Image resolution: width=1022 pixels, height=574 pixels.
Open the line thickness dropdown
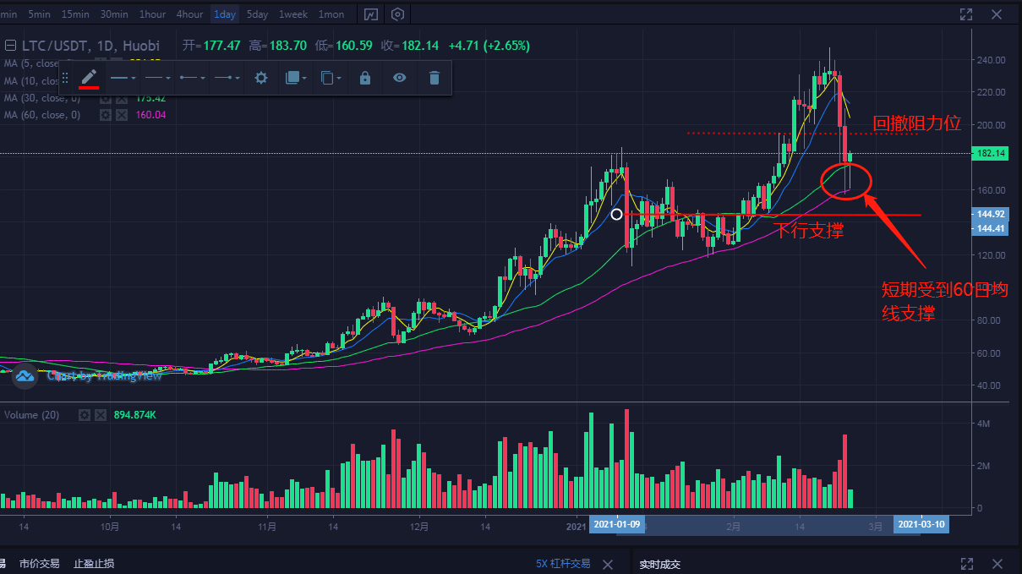(123, 78)
